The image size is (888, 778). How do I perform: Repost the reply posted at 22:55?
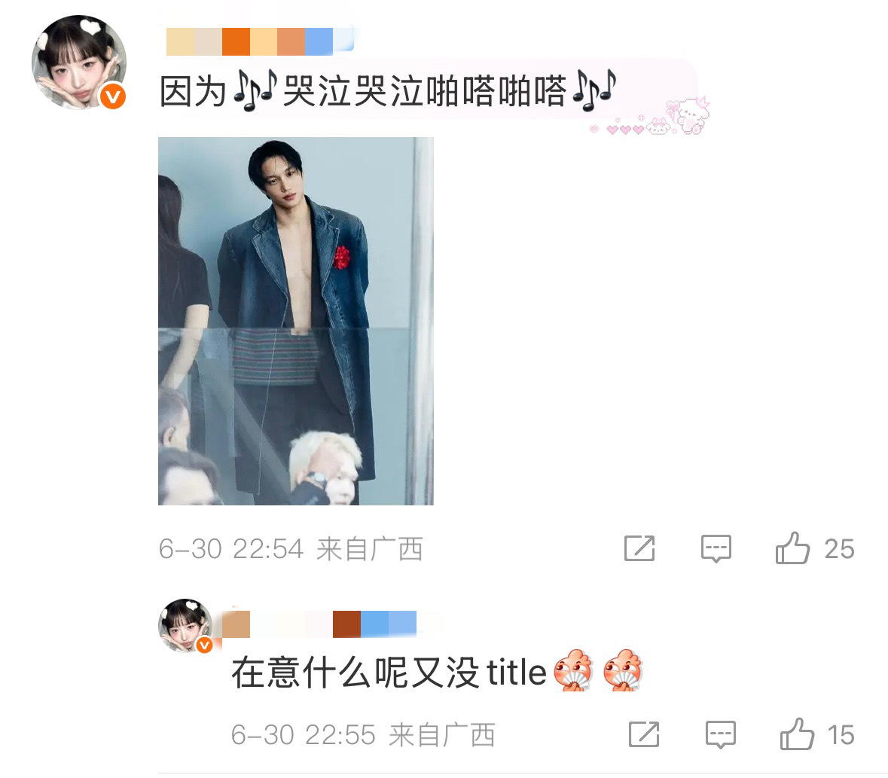click(x=644, y=734)
